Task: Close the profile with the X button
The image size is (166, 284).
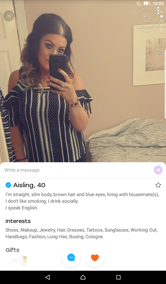Action: (x=9, y=16)
